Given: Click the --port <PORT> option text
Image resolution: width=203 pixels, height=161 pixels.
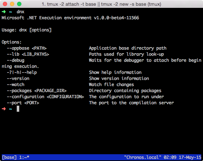Looking at the screenshot, I should pyautogui.click(x=23, y=103).
